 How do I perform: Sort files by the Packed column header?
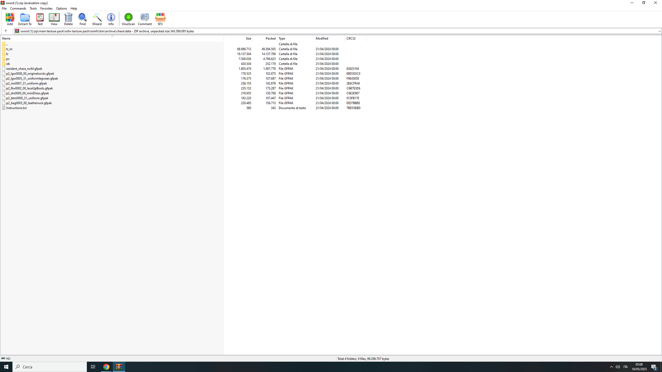[265, 38]
